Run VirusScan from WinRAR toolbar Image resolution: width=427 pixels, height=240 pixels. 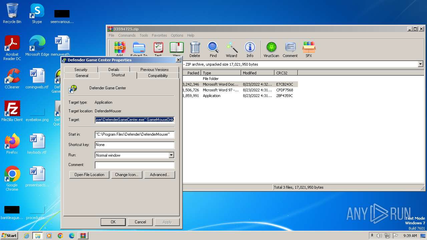point(271,49)
